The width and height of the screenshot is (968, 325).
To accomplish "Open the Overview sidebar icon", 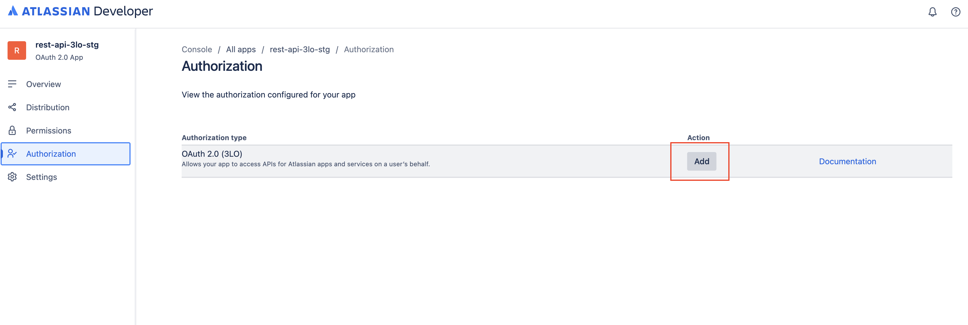I will (x=12, y=84).
